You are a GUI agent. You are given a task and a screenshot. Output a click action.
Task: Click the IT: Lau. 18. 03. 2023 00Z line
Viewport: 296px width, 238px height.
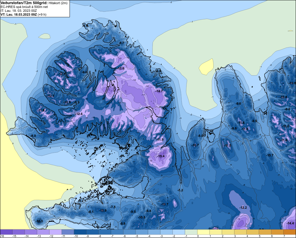point(19,11)
